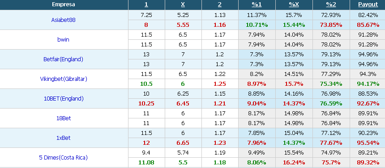
Task: Click 5 Dimes updated odds 11.08
Action: 146,162
